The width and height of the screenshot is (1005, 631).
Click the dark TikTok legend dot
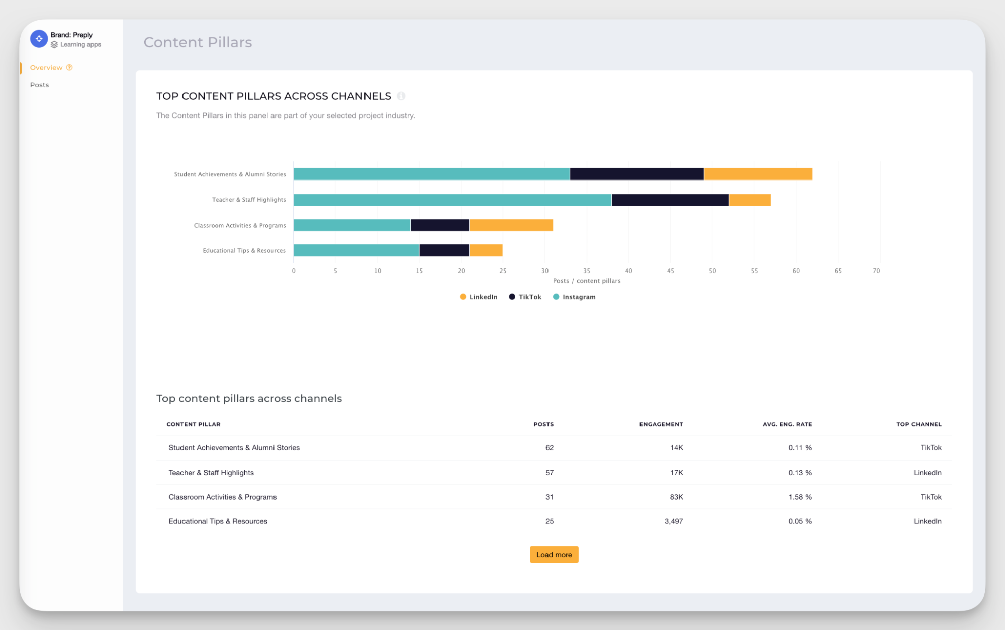pyautogui.click(x=511, y=297)
